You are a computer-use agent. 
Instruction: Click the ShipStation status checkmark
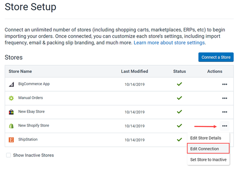(179, 139)
